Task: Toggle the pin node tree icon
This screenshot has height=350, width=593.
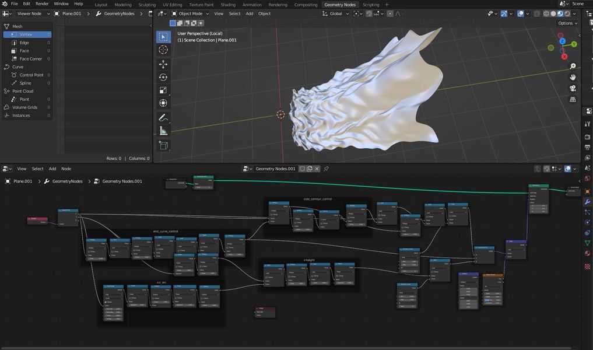Action: coord(326,169)
